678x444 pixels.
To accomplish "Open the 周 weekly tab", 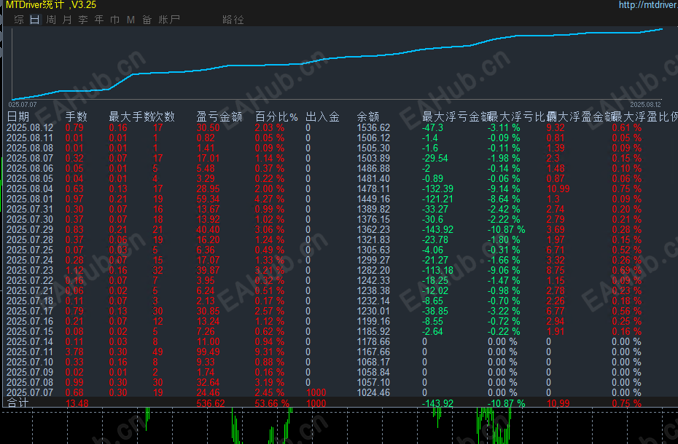I will (51, 20).
